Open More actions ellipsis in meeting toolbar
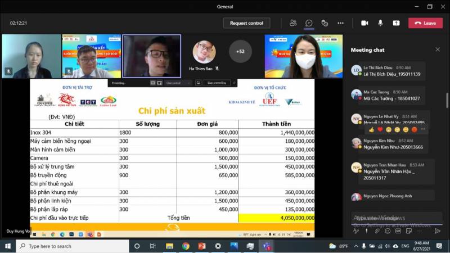The width and height of the screenshot is (450, 253). point(340,23)
